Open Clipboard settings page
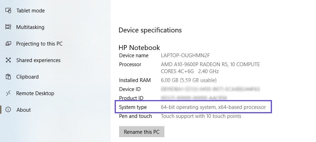 (x=27, y=77)
